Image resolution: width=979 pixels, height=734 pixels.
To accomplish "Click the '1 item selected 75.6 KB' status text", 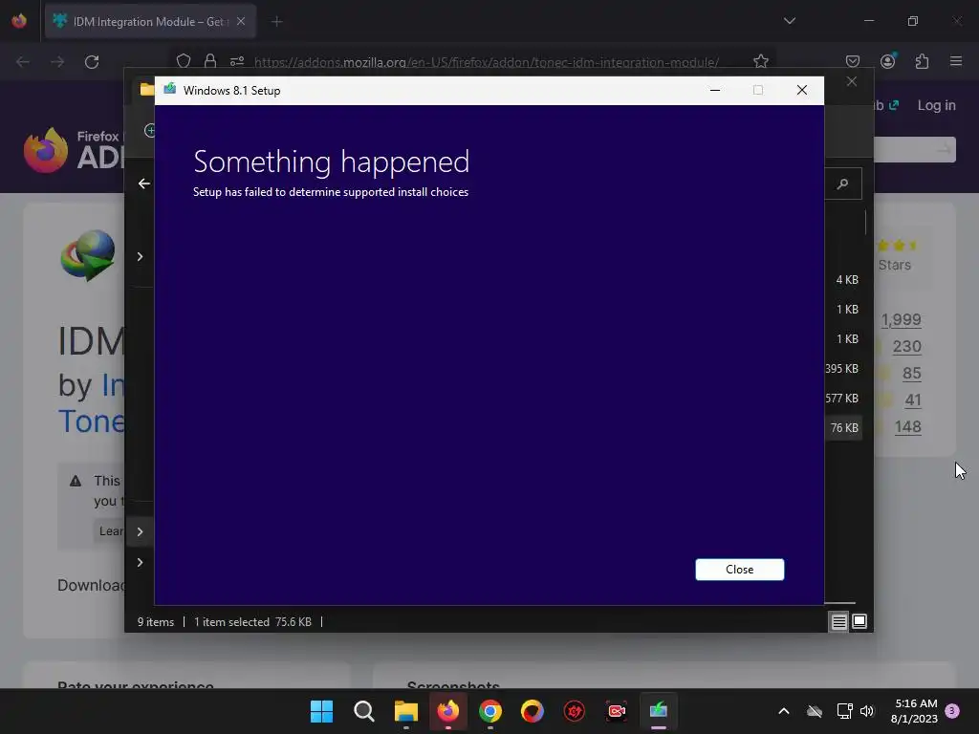I will (252, 621).
